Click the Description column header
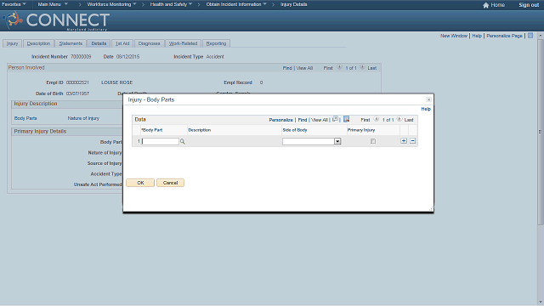 (200, 130)
